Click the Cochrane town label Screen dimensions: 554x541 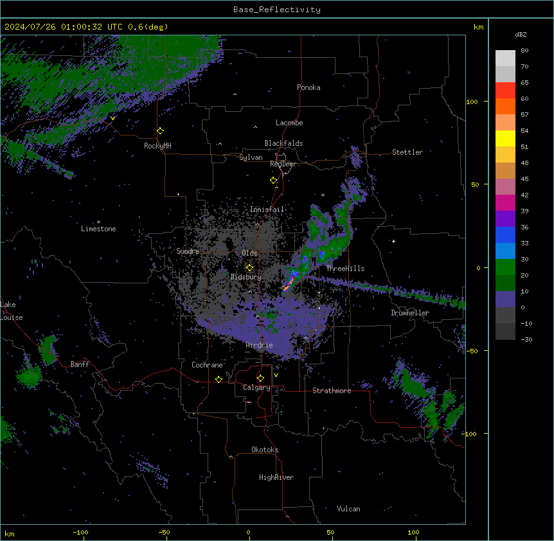[207, 365]
